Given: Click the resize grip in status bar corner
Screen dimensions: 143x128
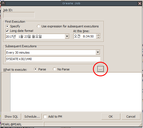Looking at the screenshot, I should tap(140, 125).
